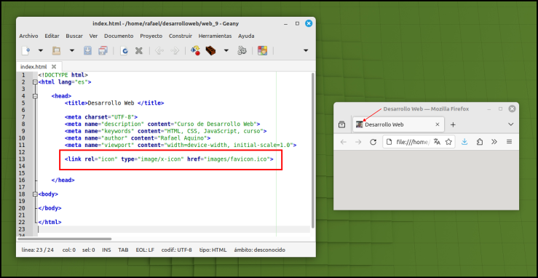Open the Ayuda menu
This screenshot has width=538, height=278.
tap(246, 36)
